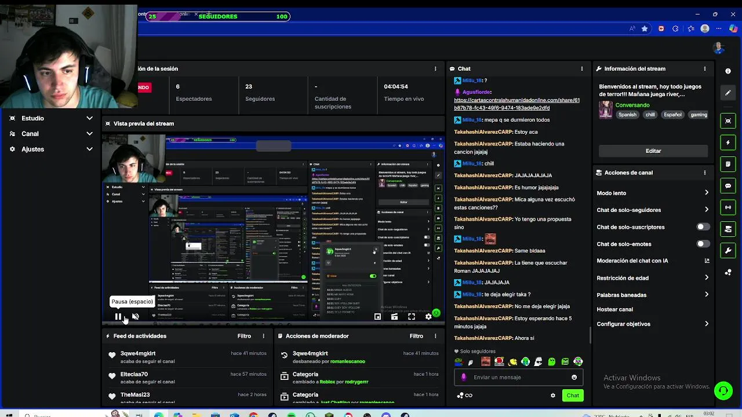Toggle moderator actions note icon in sidebar
This screenshot has width=742, height=417.
[728, 164]
